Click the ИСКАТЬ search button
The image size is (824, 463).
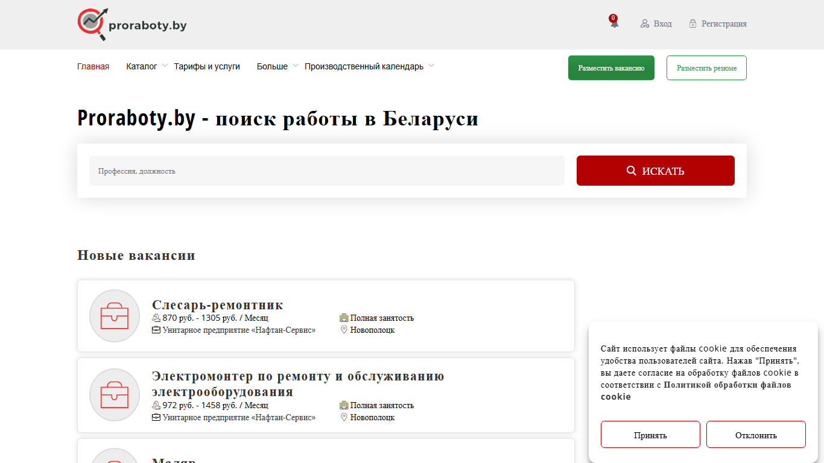tap(656, 171)
